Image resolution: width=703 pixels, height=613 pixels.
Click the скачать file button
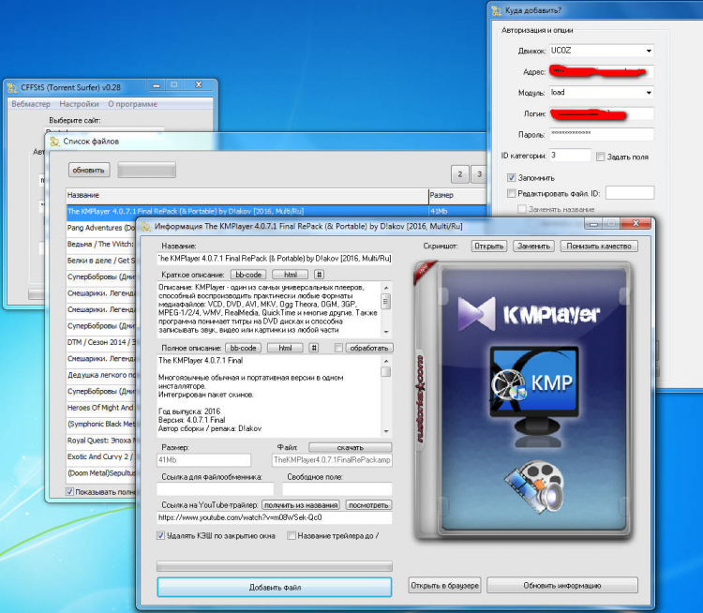[x=351, y=447]
